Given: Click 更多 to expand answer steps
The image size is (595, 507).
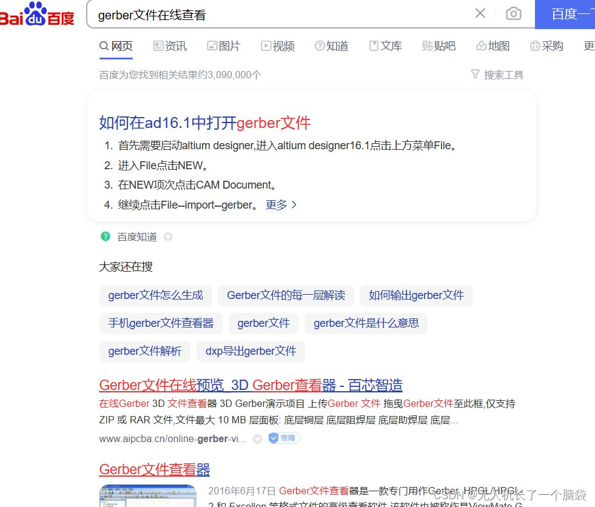Looking at the screenshot, I should coord(281,205).
